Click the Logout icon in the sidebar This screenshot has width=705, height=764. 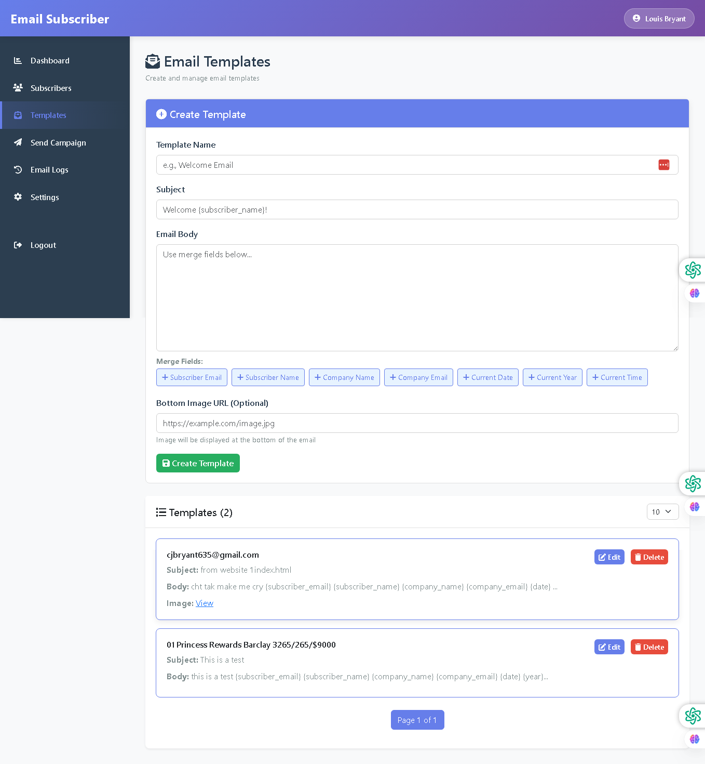(x=18, y=245)
